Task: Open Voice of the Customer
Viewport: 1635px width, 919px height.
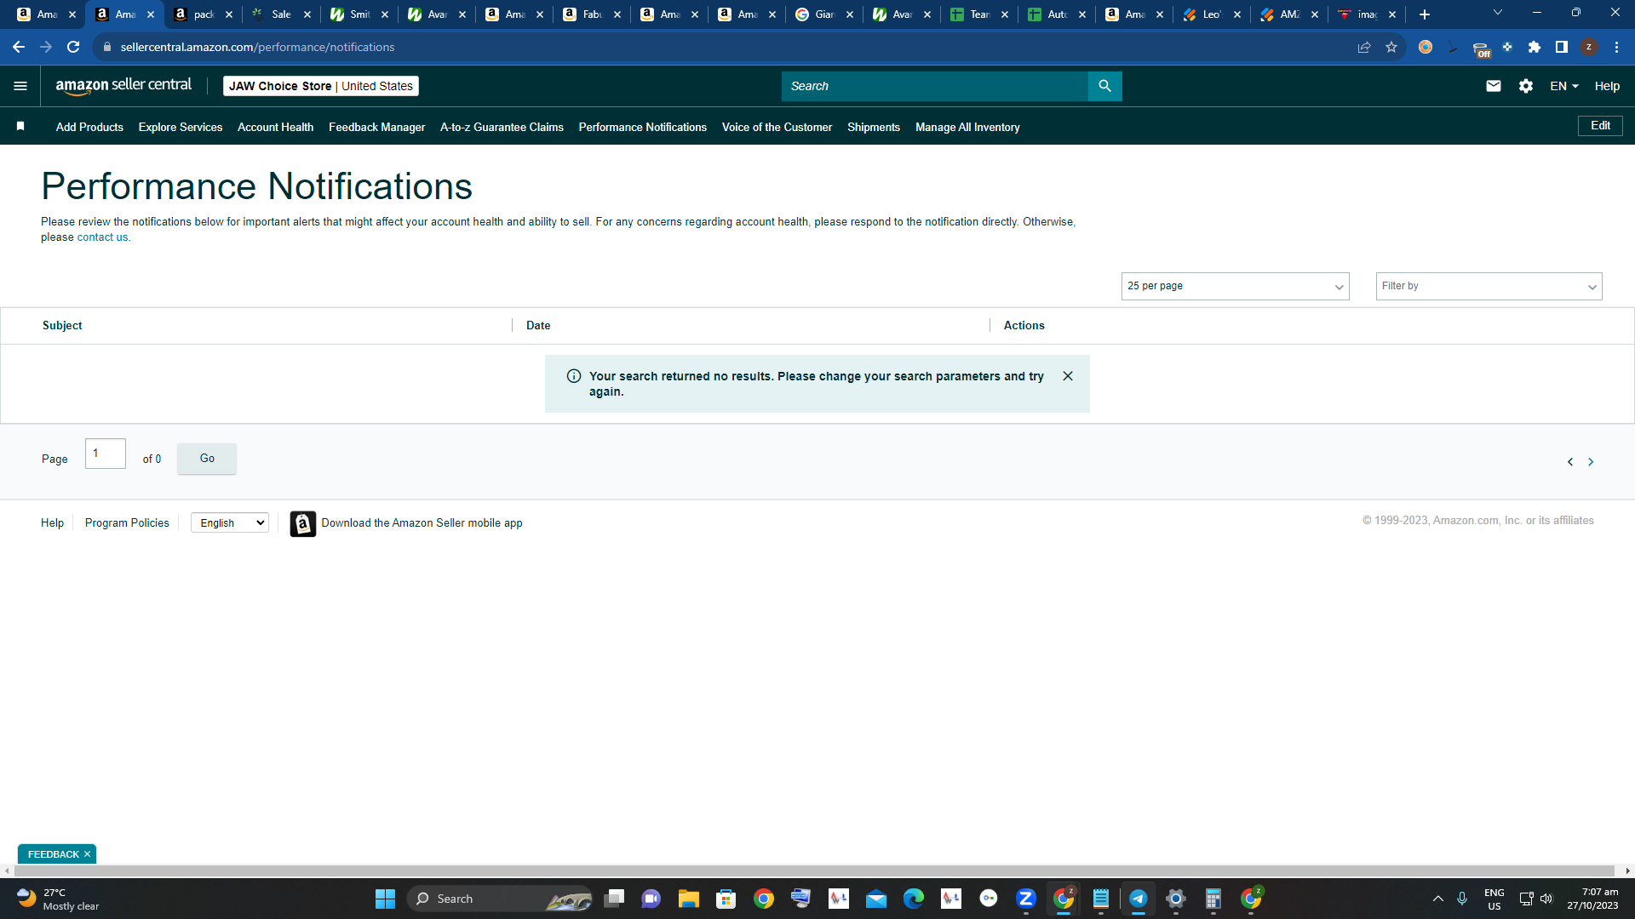Action: (777, 127)
